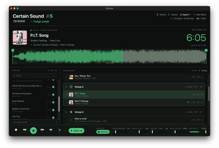Click the diagonal arrow fade-out icon
This screenshot has width=219, height=148.
pos(59,130)
